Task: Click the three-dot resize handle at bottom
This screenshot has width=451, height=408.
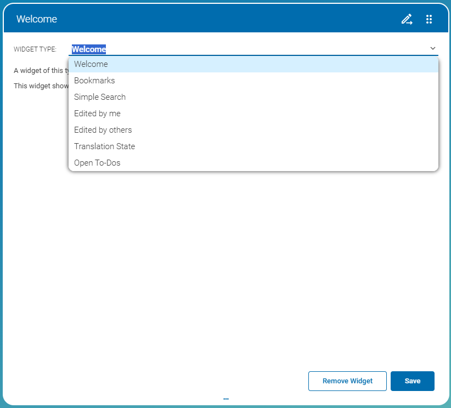Action: [226, 399]
